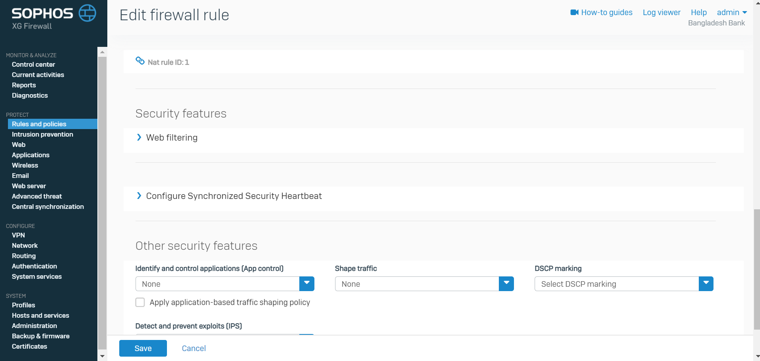Select Hosts and services in sidebar
The width and height of the screenshot is (760, 361).
click(x=41, y=315)
